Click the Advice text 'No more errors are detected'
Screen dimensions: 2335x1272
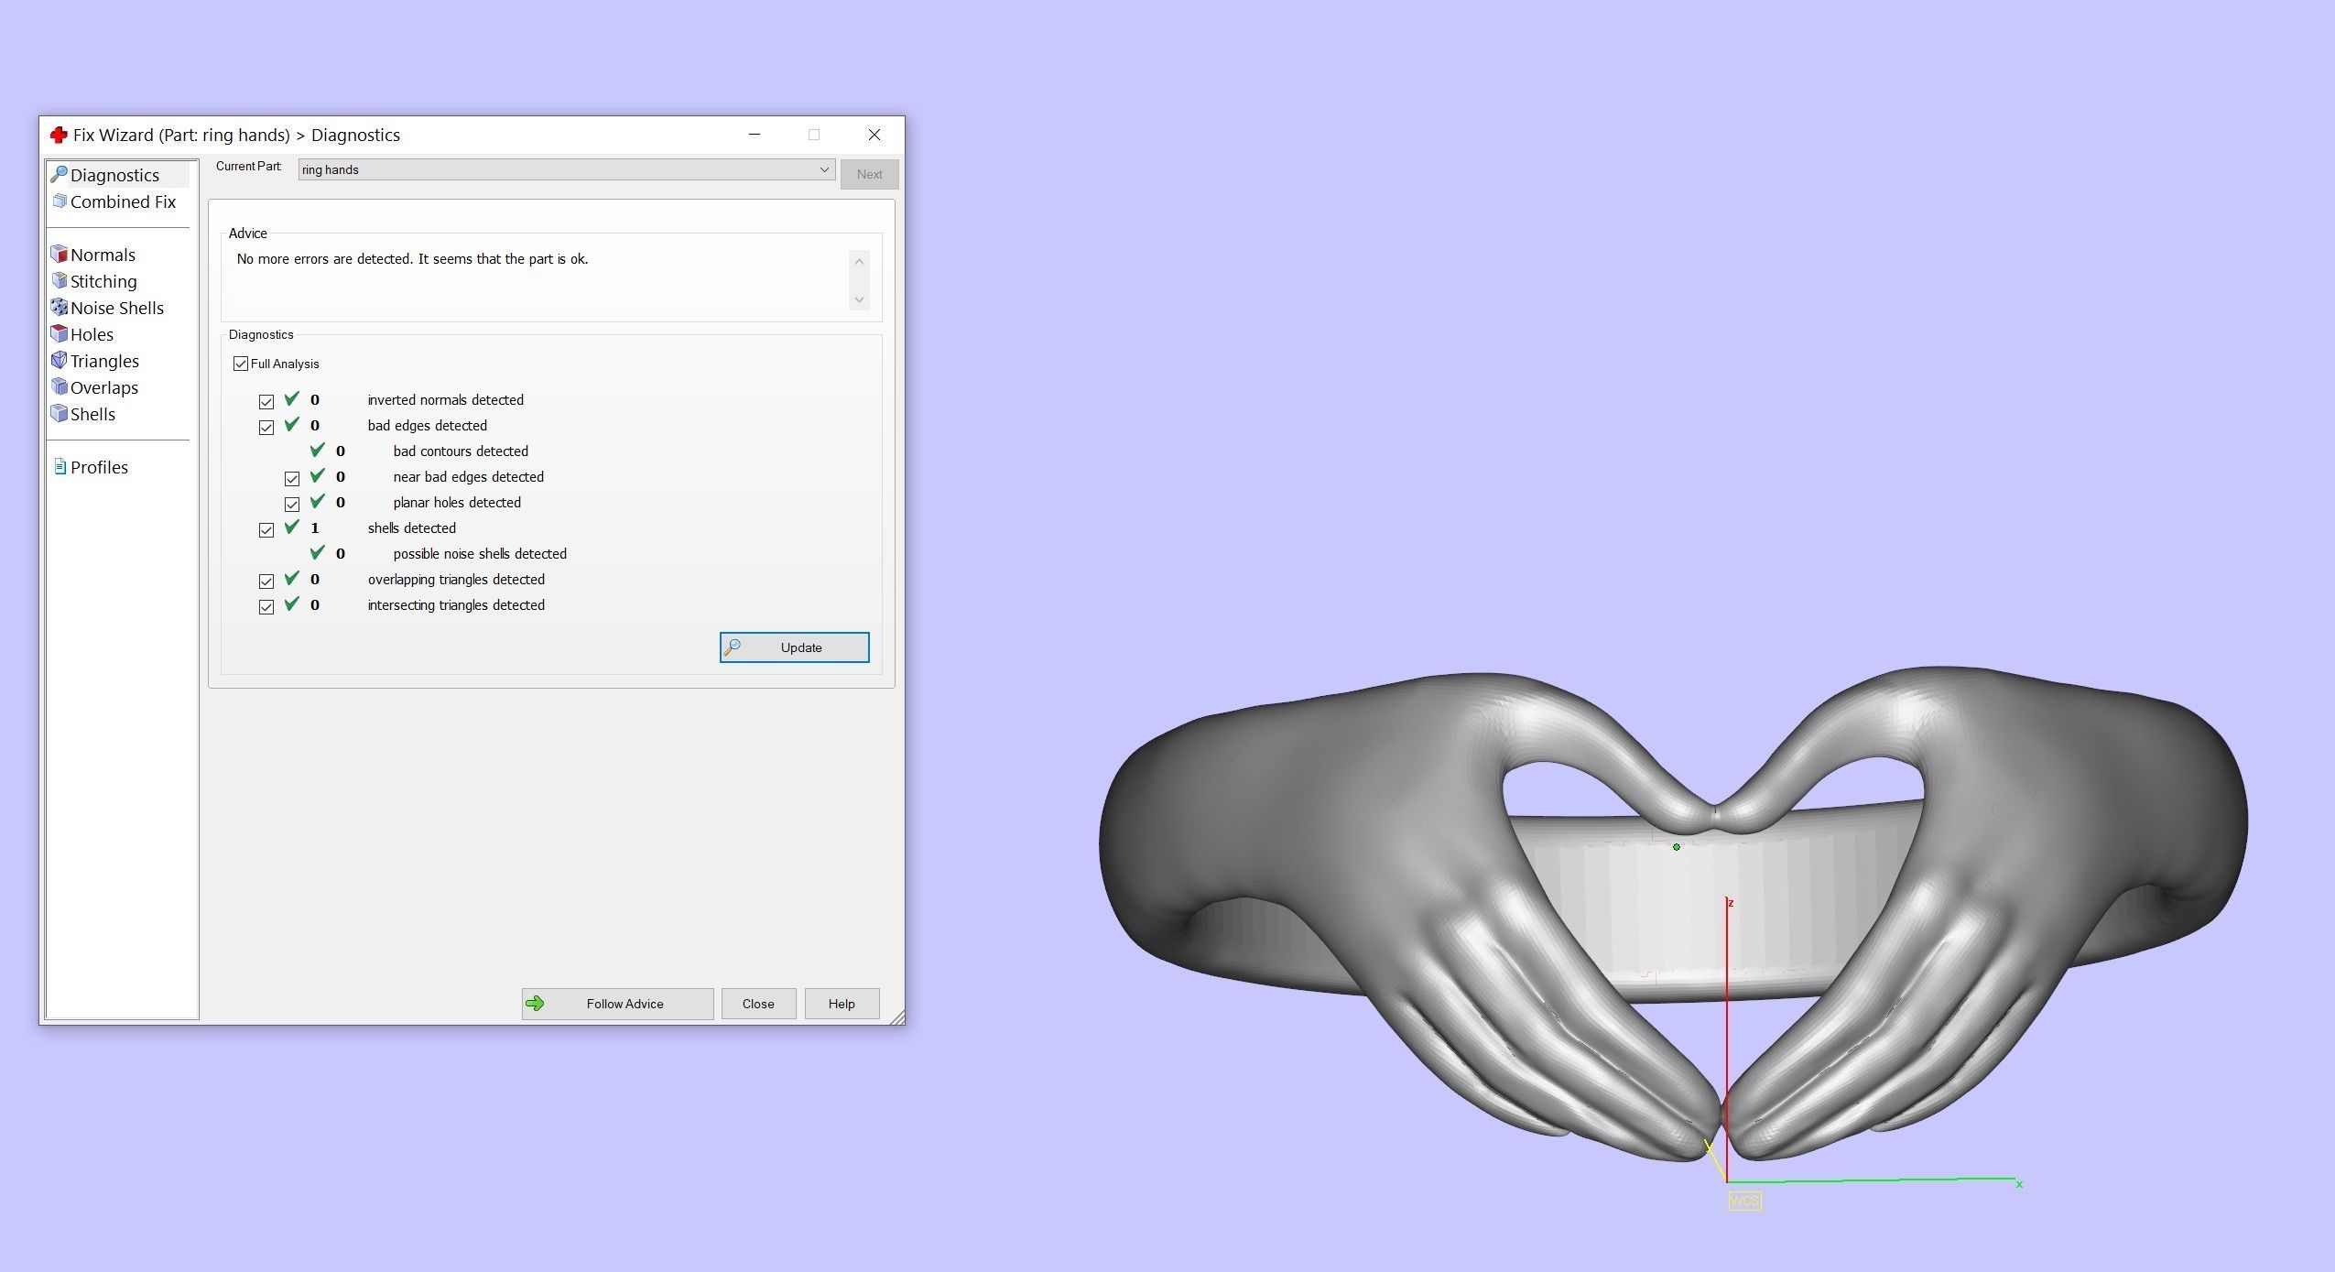pyautogui.click(x=324, y=259)
